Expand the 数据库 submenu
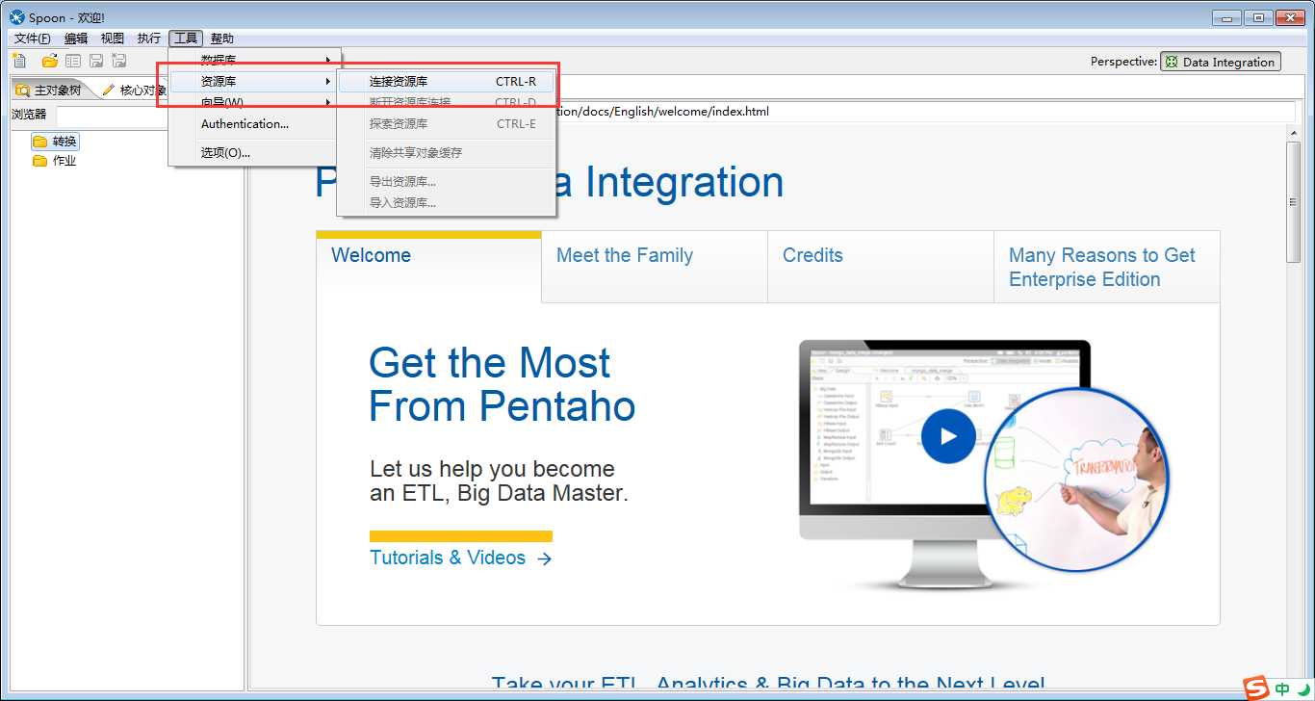This screenshot has height=701, width=1315. coord(254,60)
